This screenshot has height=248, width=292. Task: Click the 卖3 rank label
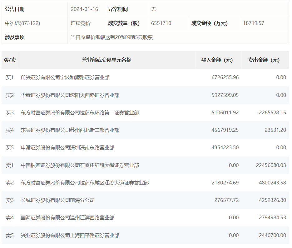[x=10, y=200]
